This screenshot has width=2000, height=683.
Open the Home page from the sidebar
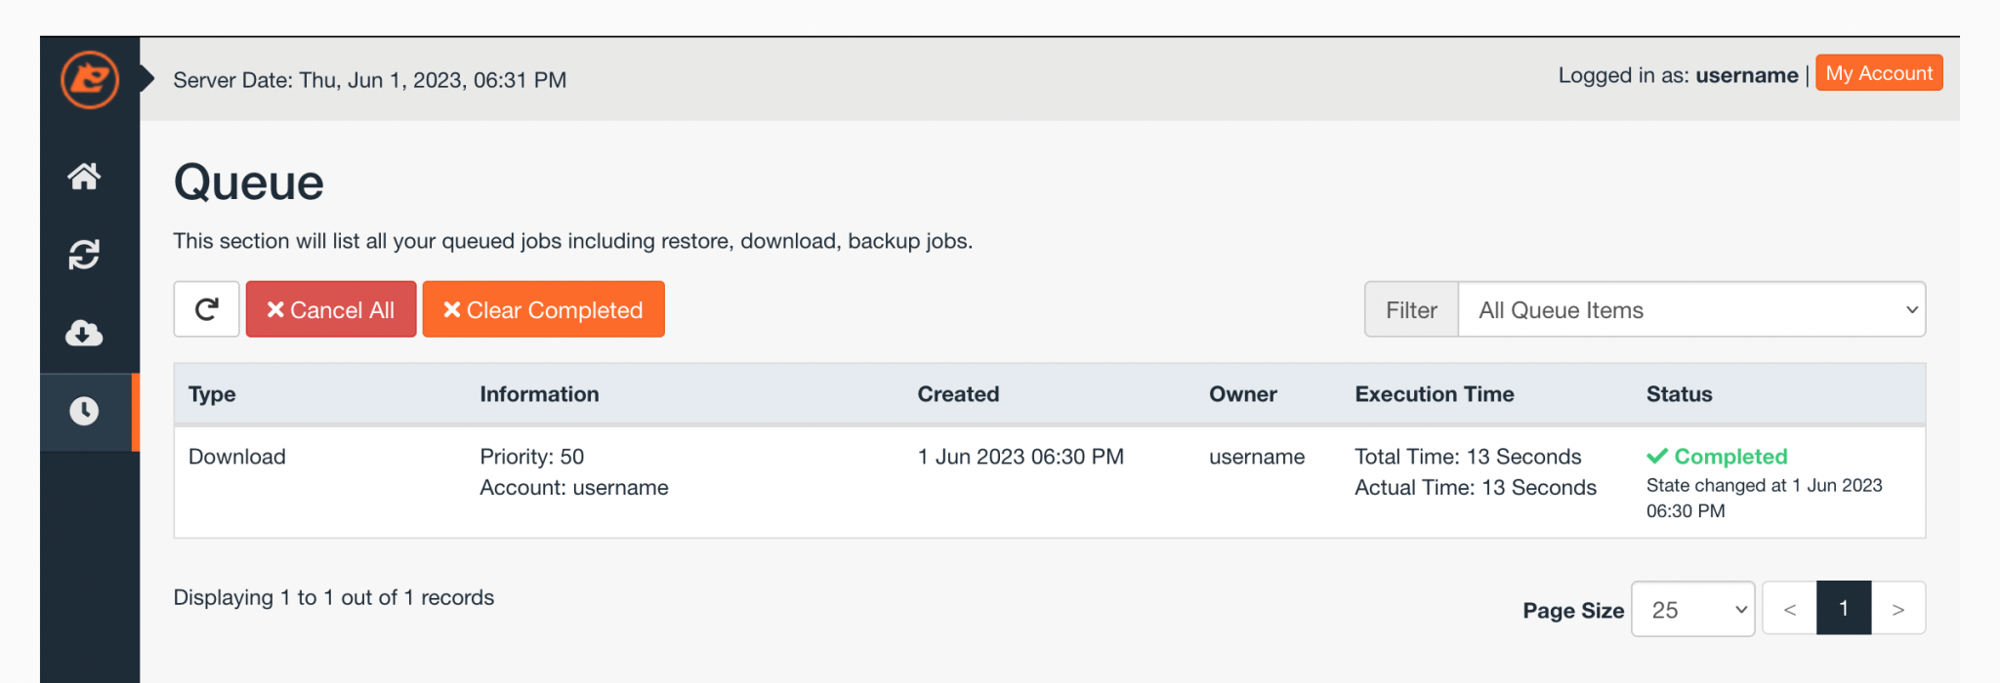[x=86, y=177]
